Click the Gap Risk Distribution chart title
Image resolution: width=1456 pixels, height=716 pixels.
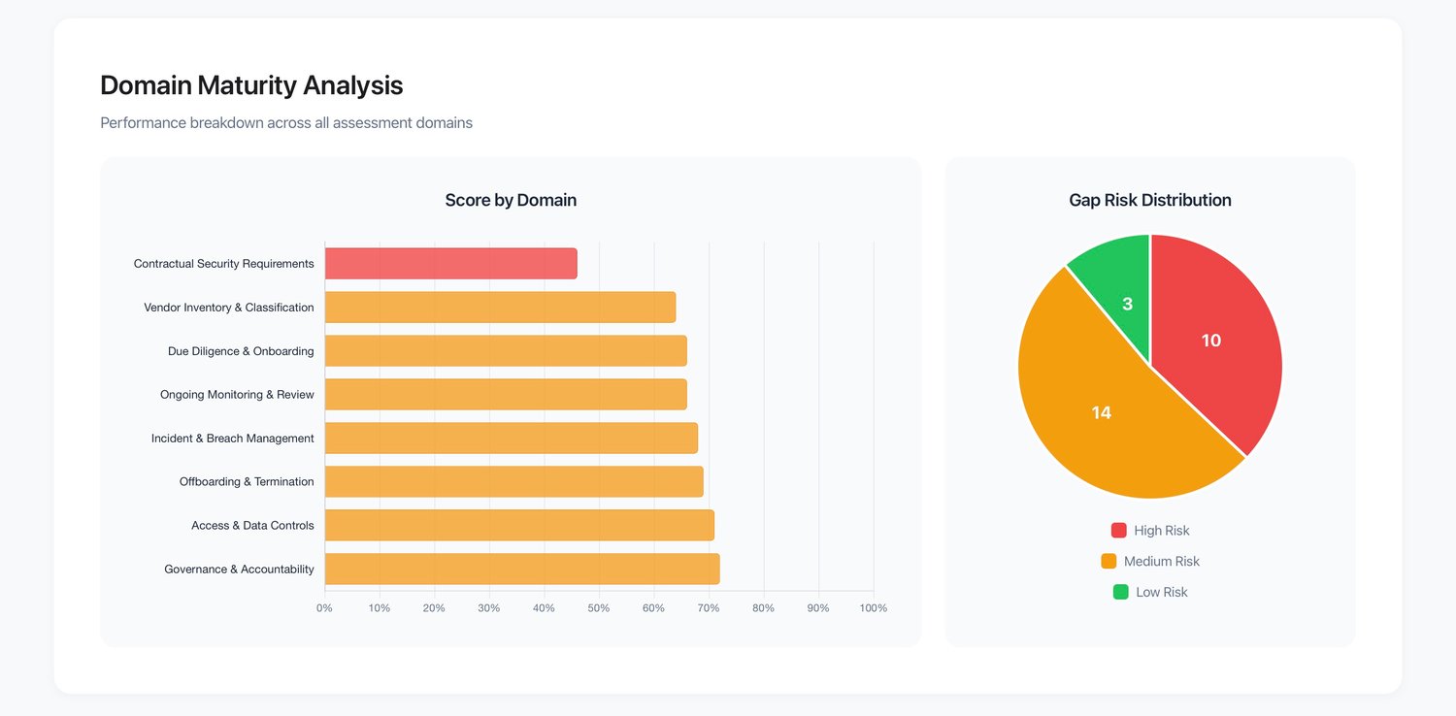pyautogui.click(x=1150, y=201)
